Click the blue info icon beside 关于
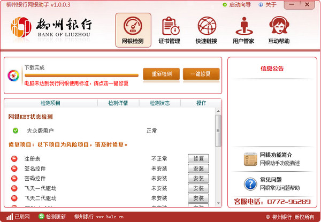This screenshot has width=321, height=222. (261, 4)
